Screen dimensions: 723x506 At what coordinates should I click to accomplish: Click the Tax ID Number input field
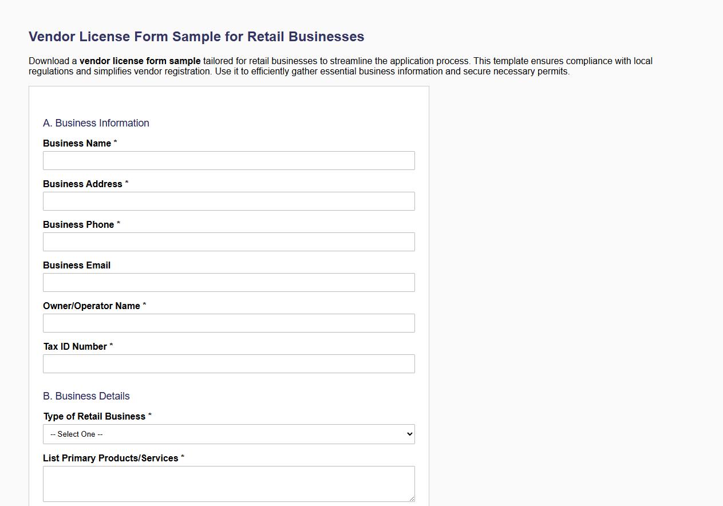229,363
